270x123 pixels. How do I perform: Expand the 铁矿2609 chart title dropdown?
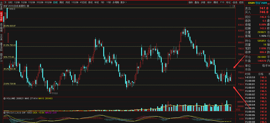pyautogui.click(x=28, y=6)
